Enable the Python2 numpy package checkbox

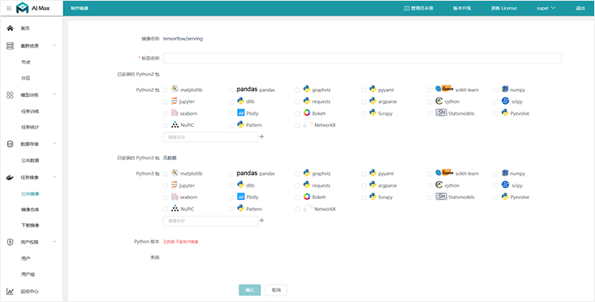tap(496, 90)
